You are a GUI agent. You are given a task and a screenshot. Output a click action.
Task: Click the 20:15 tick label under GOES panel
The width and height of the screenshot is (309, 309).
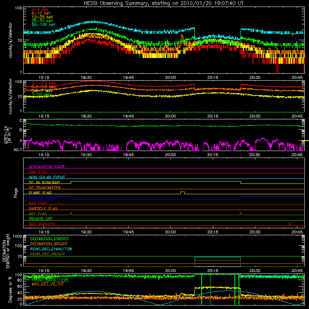(213, 155)
